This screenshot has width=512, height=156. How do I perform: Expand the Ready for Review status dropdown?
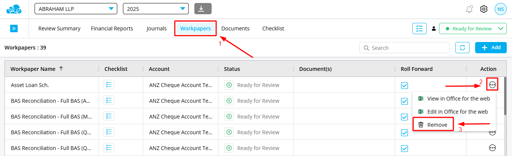click(473, 28)
